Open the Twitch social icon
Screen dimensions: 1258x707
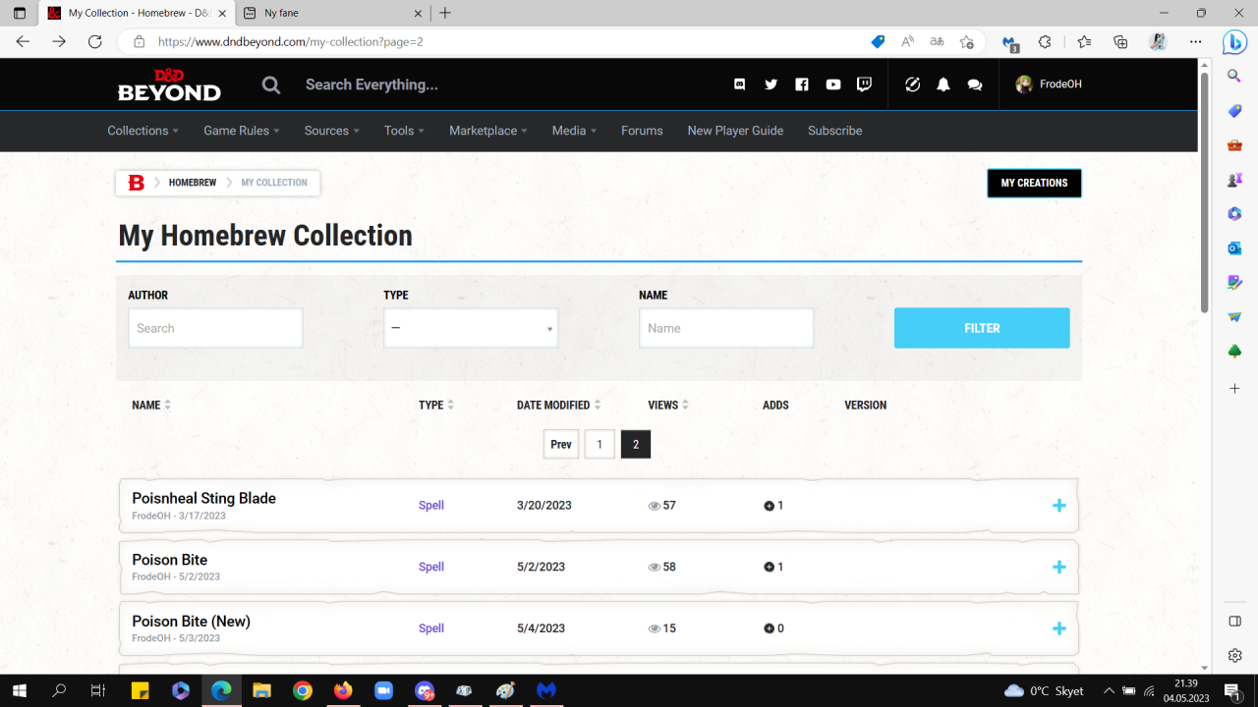tap(864, 84)
